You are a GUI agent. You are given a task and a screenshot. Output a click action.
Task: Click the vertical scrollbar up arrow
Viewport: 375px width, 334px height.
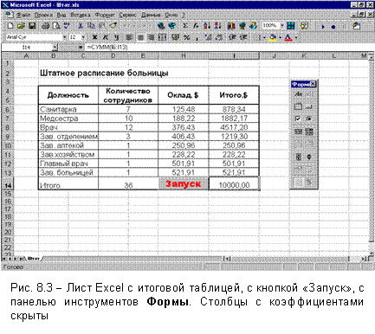pos(372,56)
